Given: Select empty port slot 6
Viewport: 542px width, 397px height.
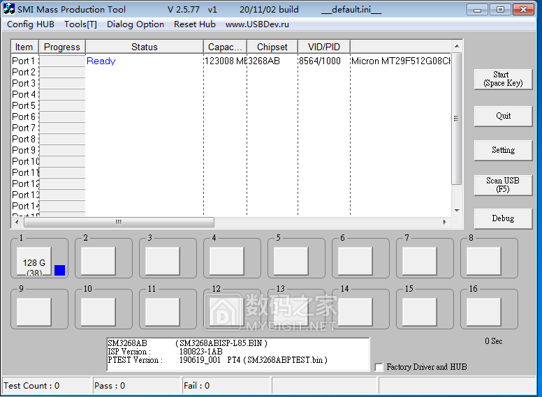Looking at the screenshot, I should tap(356, 261).
